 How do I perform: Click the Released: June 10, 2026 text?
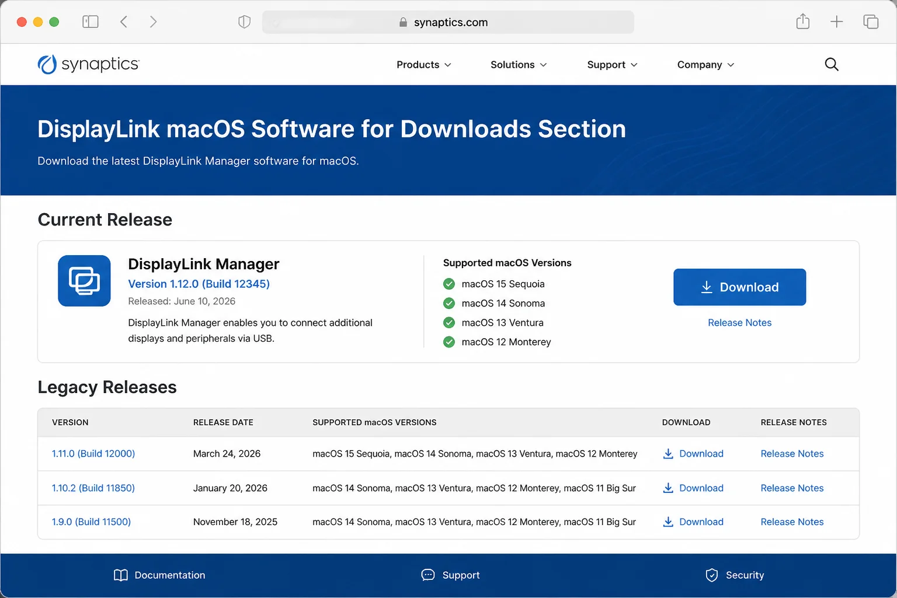182,301
